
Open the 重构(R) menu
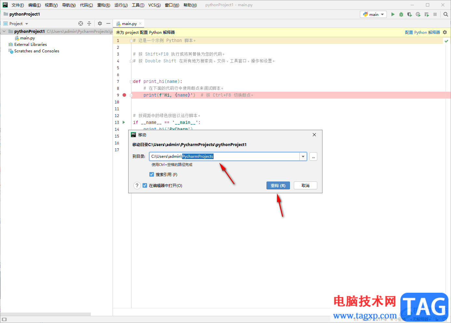[103, 5]
